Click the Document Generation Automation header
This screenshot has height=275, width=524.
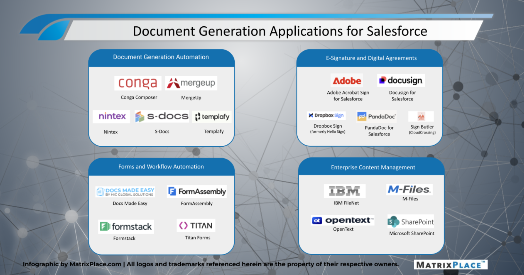click(161, 57)
